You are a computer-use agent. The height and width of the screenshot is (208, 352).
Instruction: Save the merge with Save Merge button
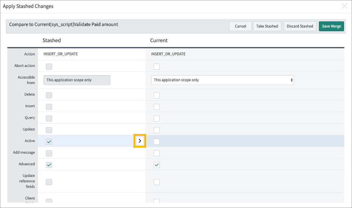click(331, 26)
